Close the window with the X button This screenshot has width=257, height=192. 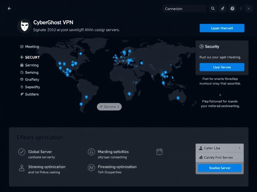249,8
